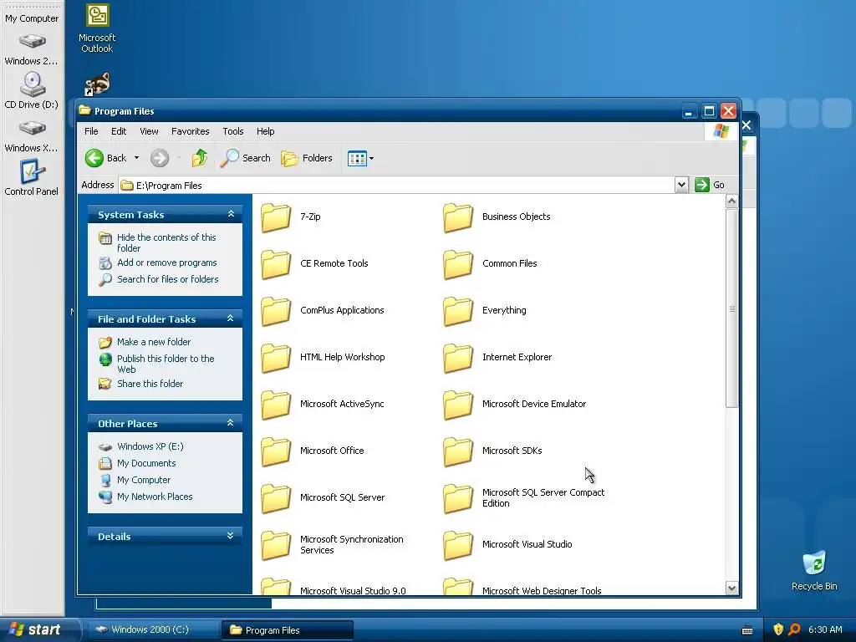856x642 pixels.
Task: Select the Microsoft SDKs folder icon
Action: click(458, 452)
